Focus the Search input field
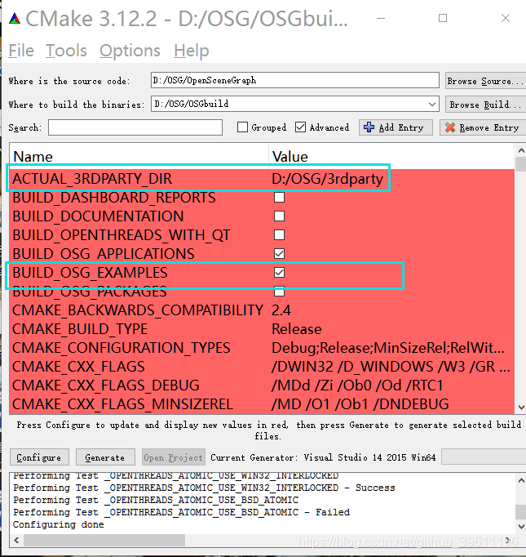The image size is (526, 557). (x=135, y=127)
